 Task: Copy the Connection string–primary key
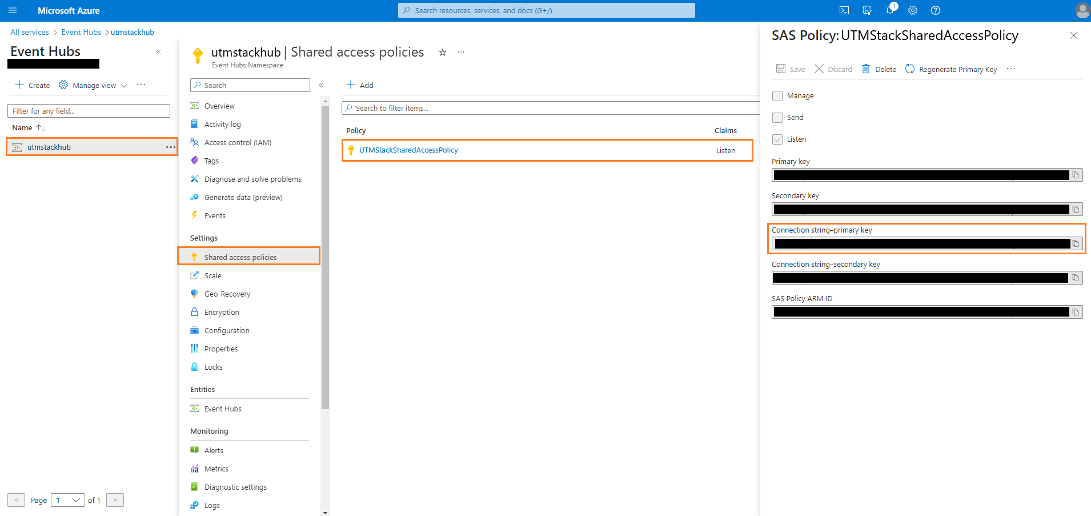pos(1076,244)
